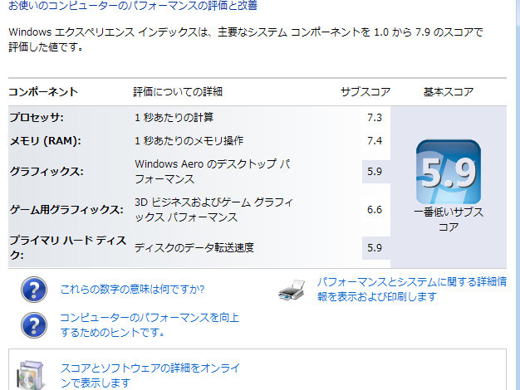Click help icon beside これらの数字の意味は何ですか
This screenshot has height=390, width=520.
(34, 290)
